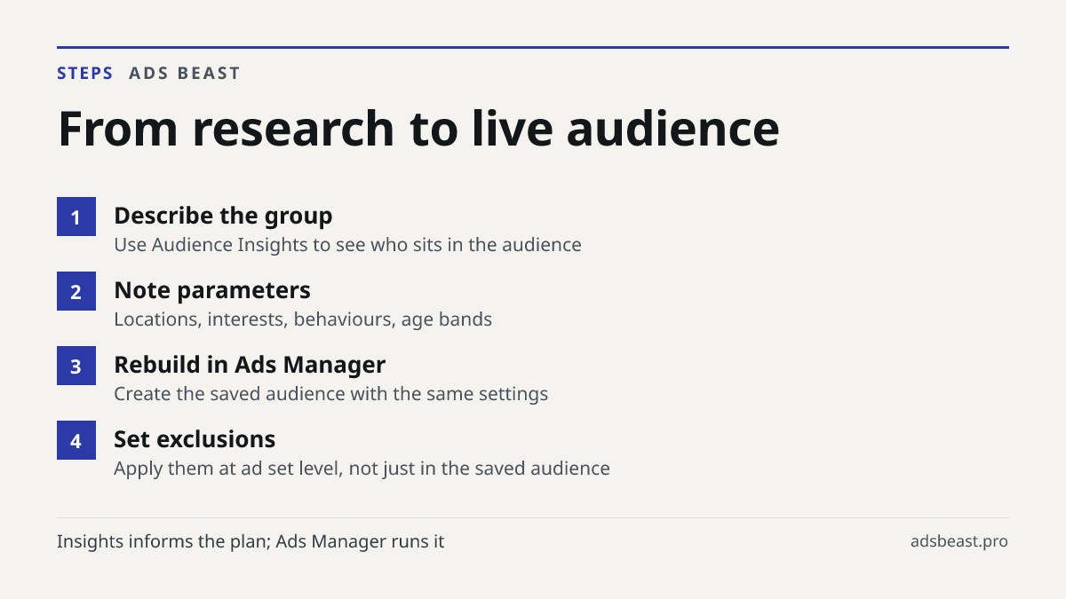The height and width of the screenshot is (599, 1066).
Task: Click the line mentioning Audience Insights
Action: (347, 245)
